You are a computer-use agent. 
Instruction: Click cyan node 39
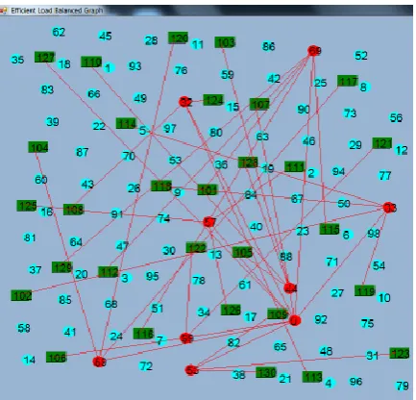(x=53, y=122)
